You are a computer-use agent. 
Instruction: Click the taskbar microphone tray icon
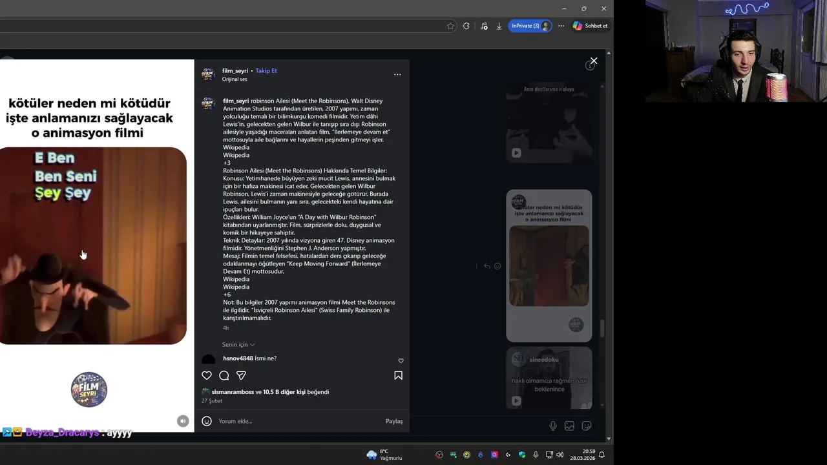[x=536, y=455]
